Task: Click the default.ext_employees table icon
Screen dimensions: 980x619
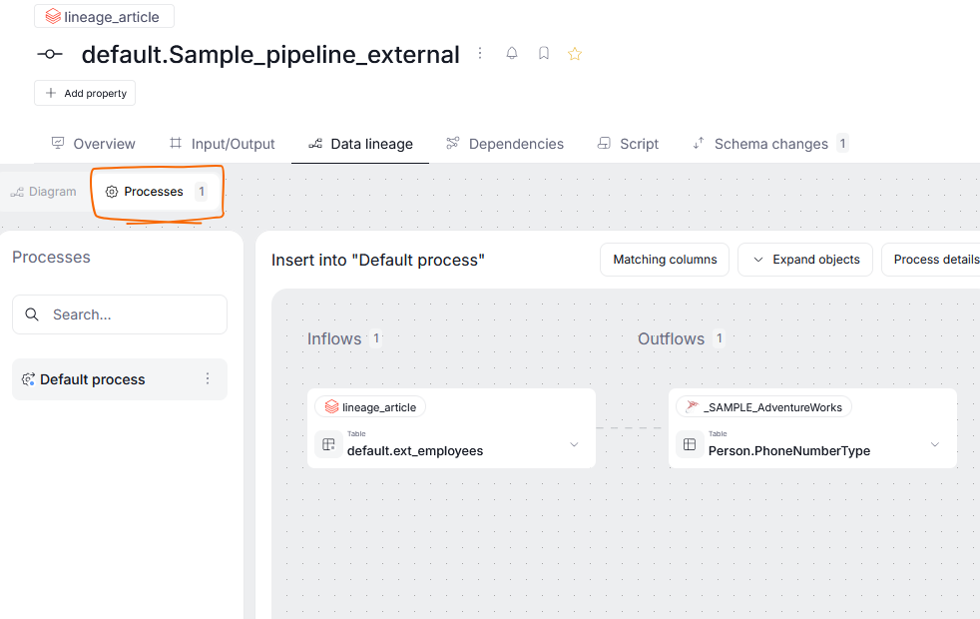Action: pyautogui.click(x=328, y=444)
